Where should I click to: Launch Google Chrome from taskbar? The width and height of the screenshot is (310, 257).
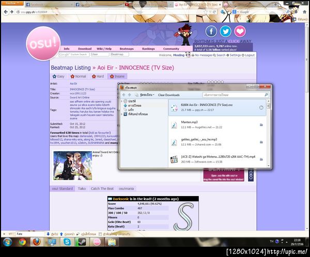point(22,242)
